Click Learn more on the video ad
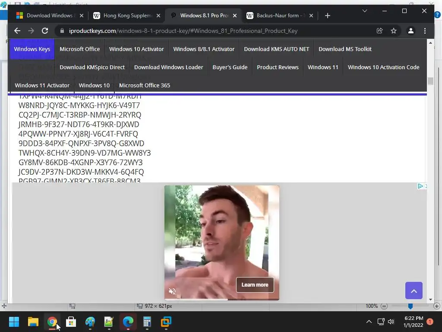442x332 pixels. coord(255,285)
